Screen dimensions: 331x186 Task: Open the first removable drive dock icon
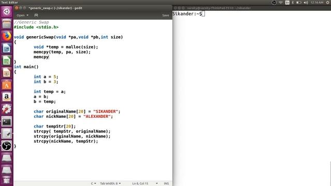tap(7, 158)
